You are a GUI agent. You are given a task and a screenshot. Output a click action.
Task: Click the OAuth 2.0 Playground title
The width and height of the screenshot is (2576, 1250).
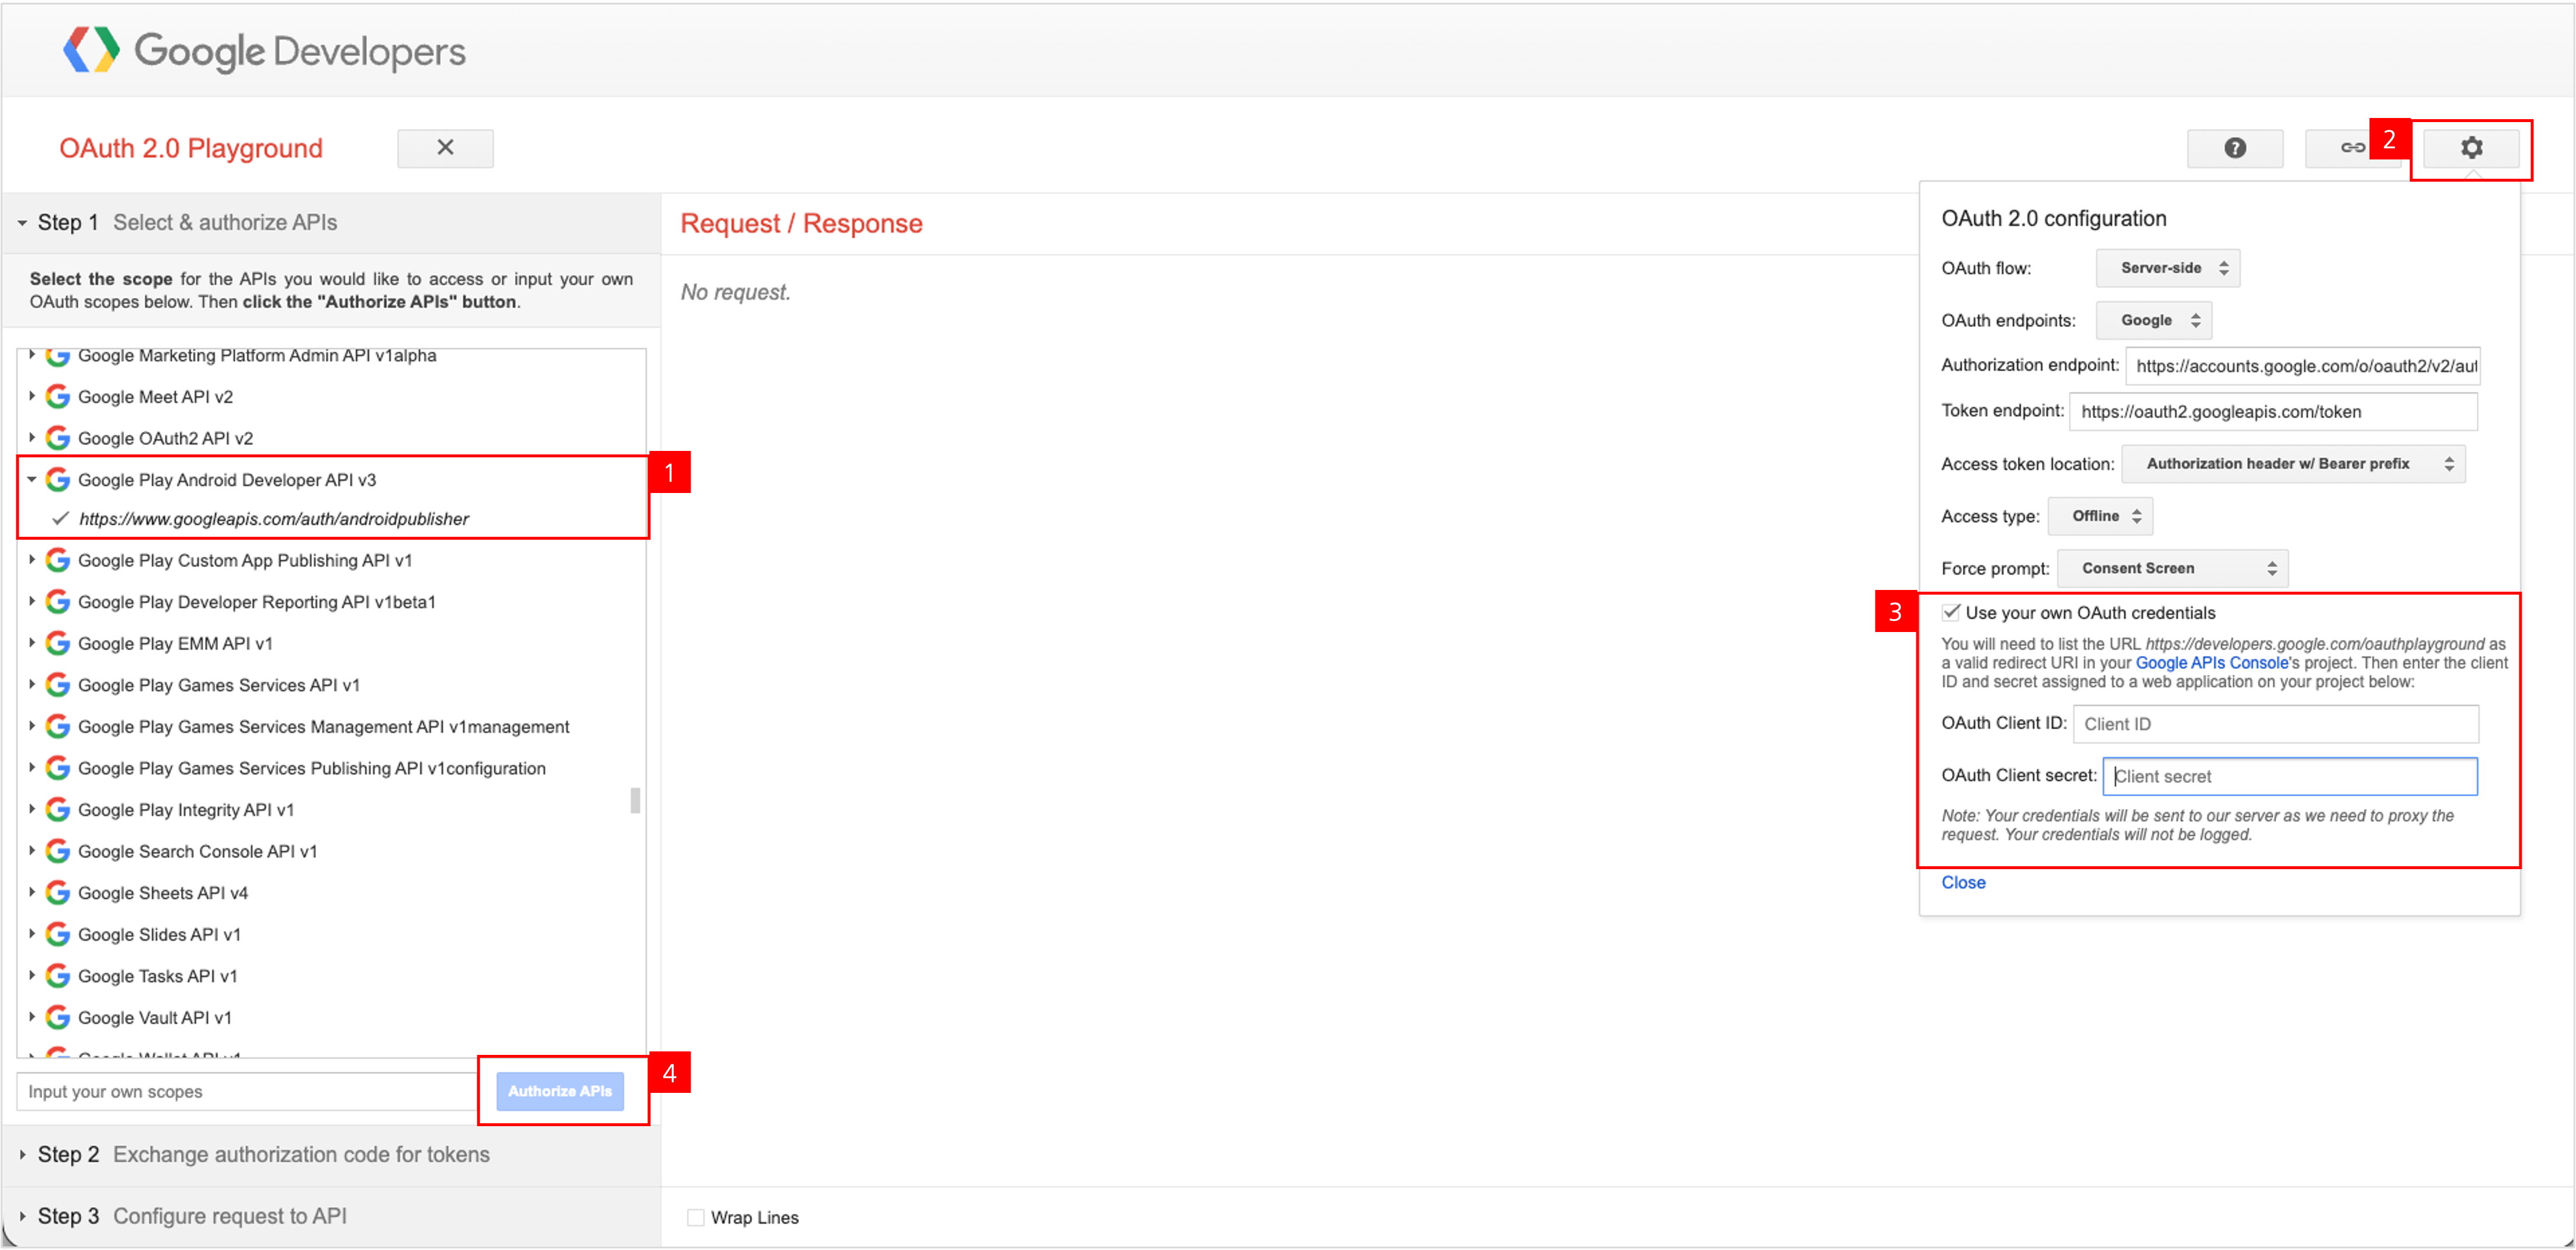click(x=191, y=148)
